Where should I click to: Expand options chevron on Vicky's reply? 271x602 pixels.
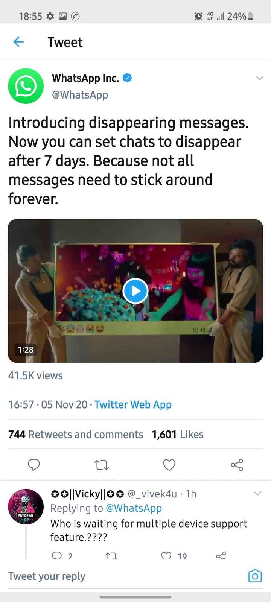(x=257, y=493)
